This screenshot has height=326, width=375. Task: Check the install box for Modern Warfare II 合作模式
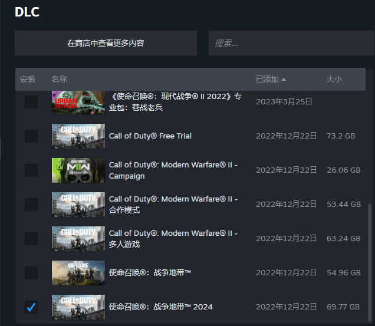(x=31, y=205)
